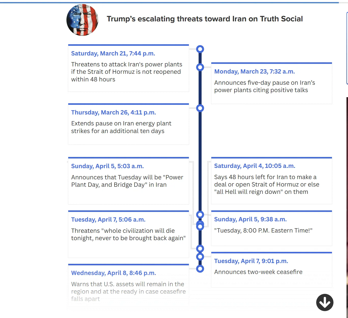Click the 'Thursday, March 26, 4:11 p.m.' heading
348x318 pixels.
tap(114, 112)
